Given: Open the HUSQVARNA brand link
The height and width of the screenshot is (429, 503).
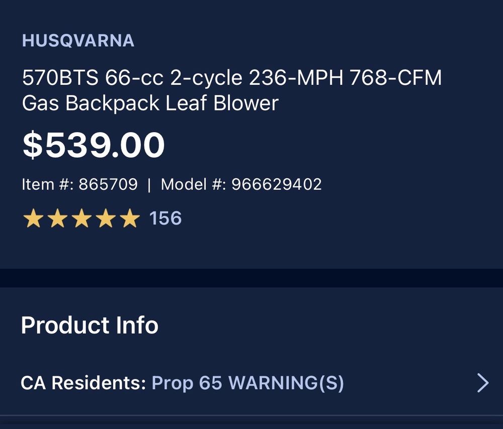Looking at the screenshot, I should [78, 41].
